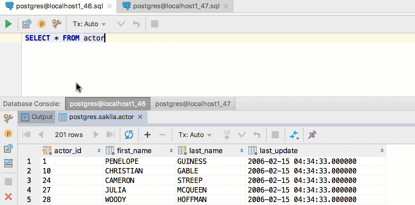
Task: Click the orange 'p' parameters icon in editor toolbar
Action: click(x=42, y=24)
